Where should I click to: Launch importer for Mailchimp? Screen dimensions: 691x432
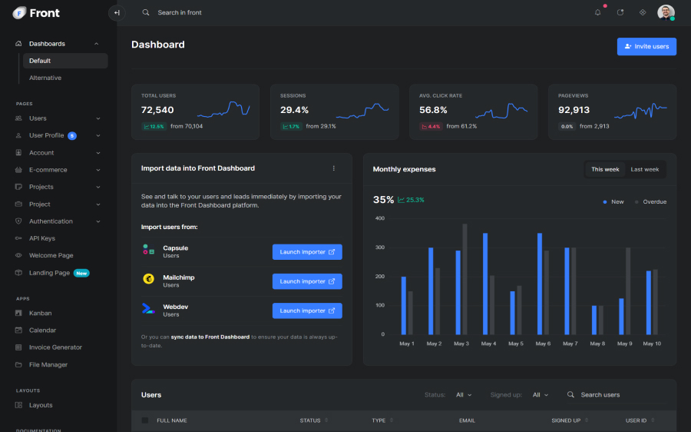pyautogui.click(x=307, y=281)
